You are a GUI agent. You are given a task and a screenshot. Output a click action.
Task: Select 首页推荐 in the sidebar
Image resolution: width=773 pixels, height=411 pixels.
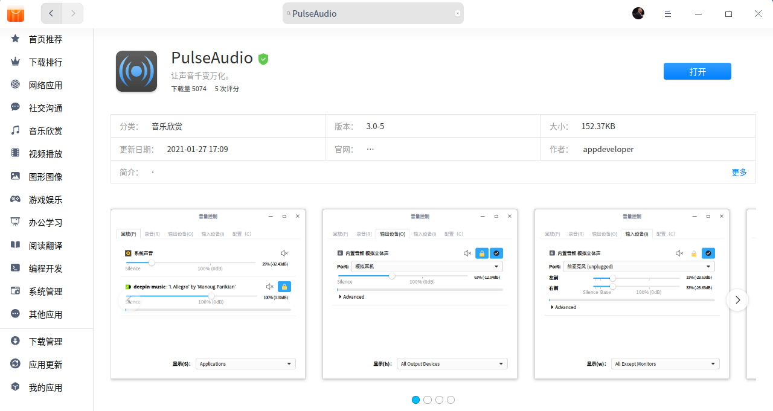(47, 39)
